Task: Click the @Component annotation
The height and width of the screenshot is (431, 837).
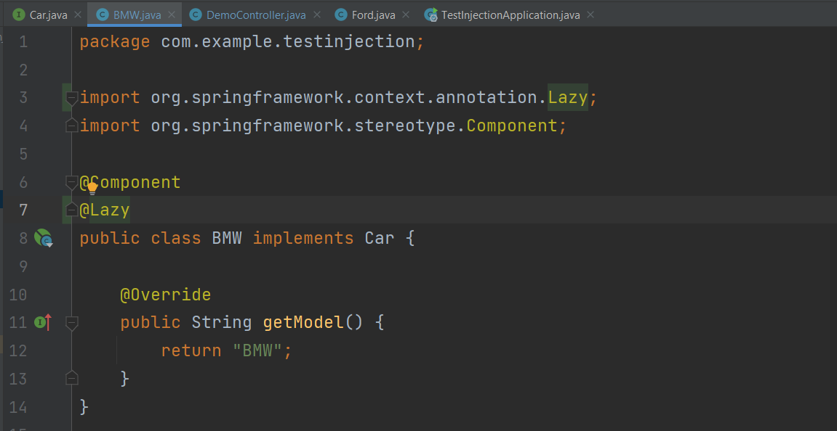Action: pos(130,183)
